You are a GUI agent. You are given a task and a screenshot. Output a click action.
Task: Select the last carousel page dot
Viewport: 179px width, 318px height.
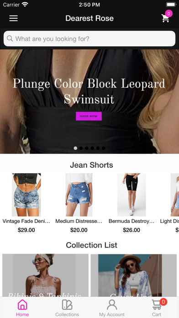pos(103,148)
